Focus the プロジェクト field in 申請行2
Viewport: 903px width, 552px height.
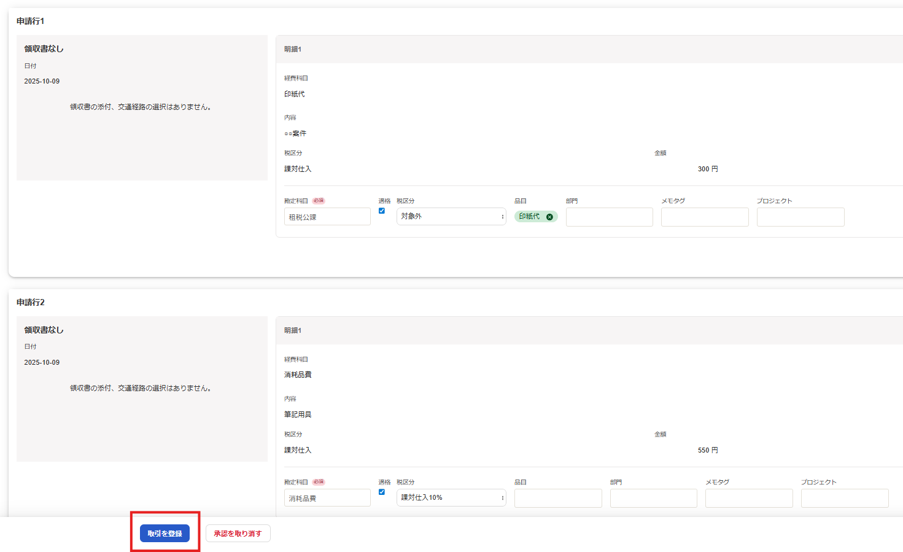coord(845,498)
